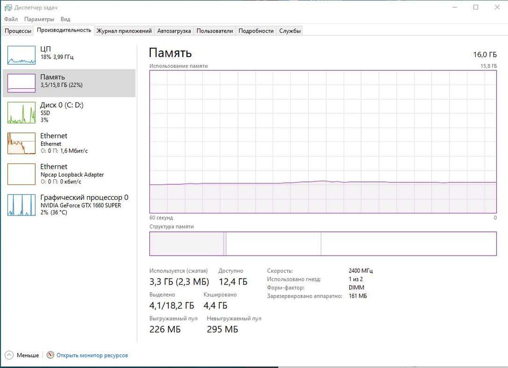508x368 pixels.
Task: Open the Вид menu
Action: pyautogui.click(x=65, y=19)
